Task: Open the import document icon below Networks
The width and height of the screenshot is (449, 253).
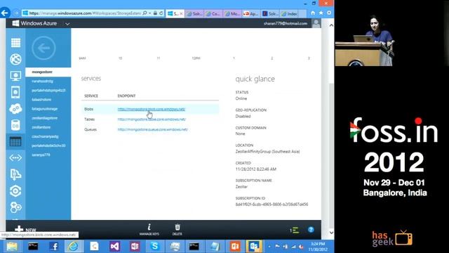Action: 15,174
